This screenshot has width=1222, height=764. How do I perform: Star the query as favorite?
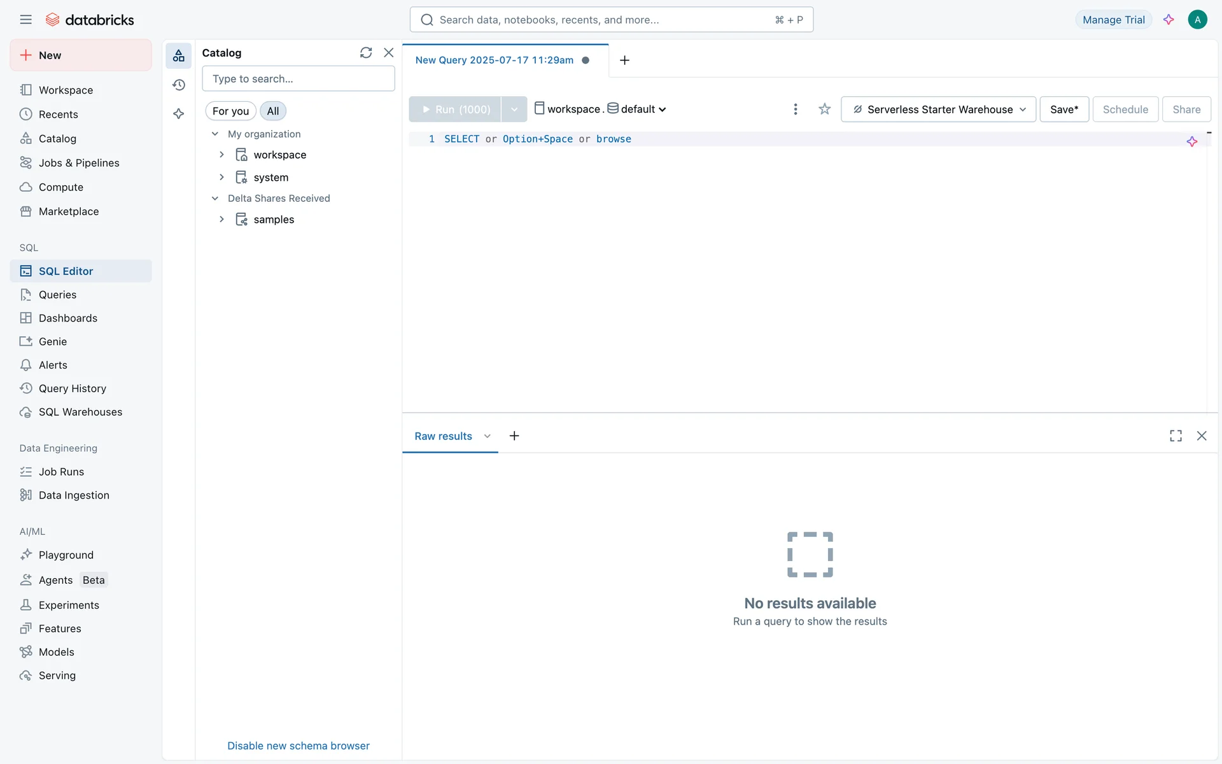[x=824, y=110]
